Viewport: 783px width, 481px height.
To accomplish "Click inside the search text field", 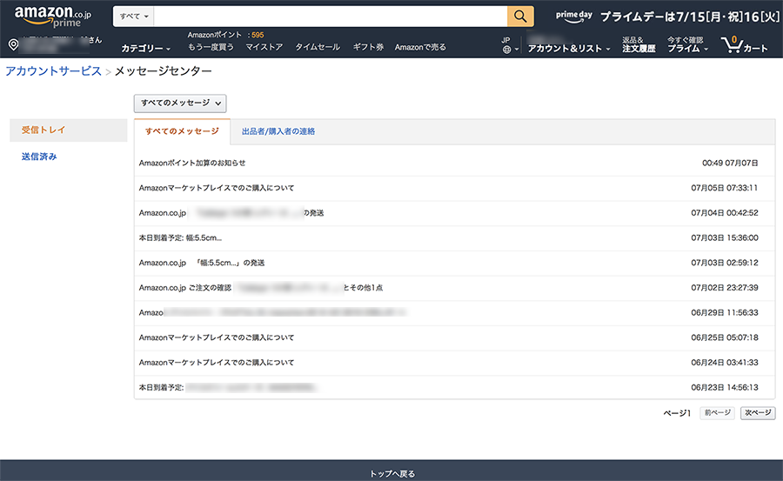I will click(x=331, y=16).
